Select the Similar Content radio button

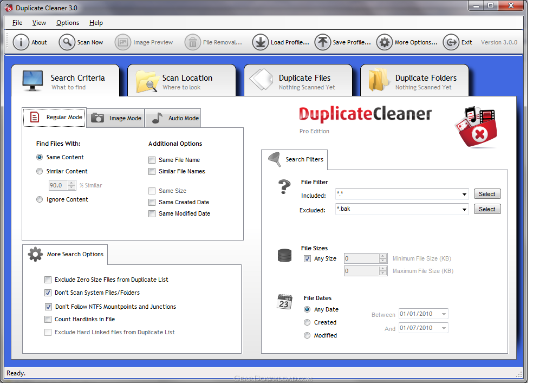(40, 171)
